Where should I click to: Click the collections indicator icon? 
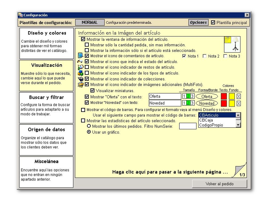click(80, 79)
